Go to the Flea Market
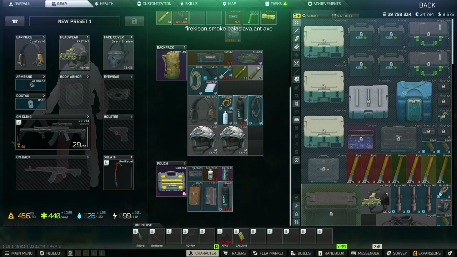Screen dimensions: 457x257 pos(268,253)
